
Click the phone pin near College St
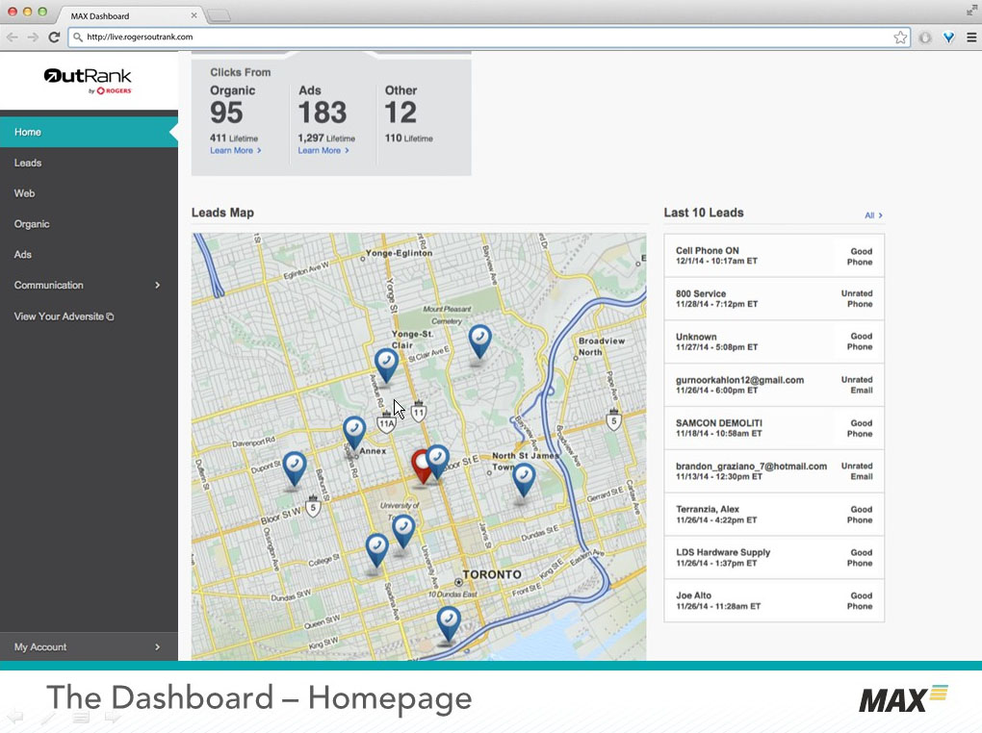click(376, 551)
